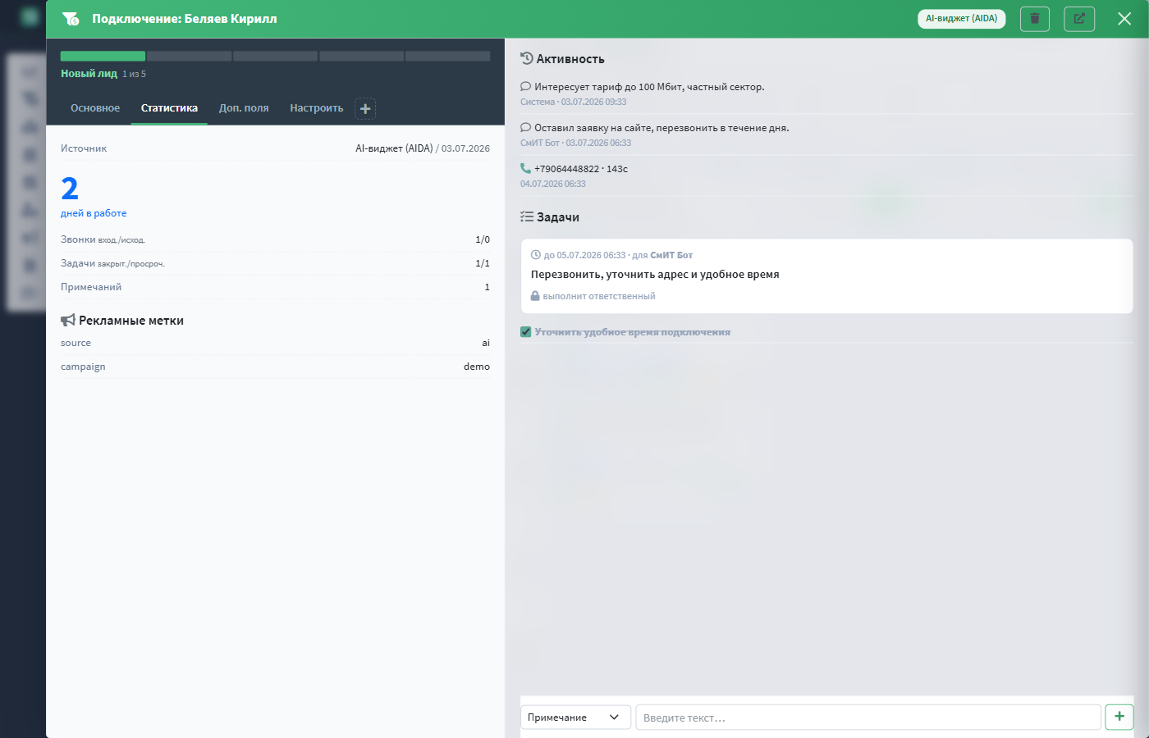Click the plus tab-add icon next to Настроить
Image resolution: width=1149 pixels, height=738 pixels.
tap(365, 108)
